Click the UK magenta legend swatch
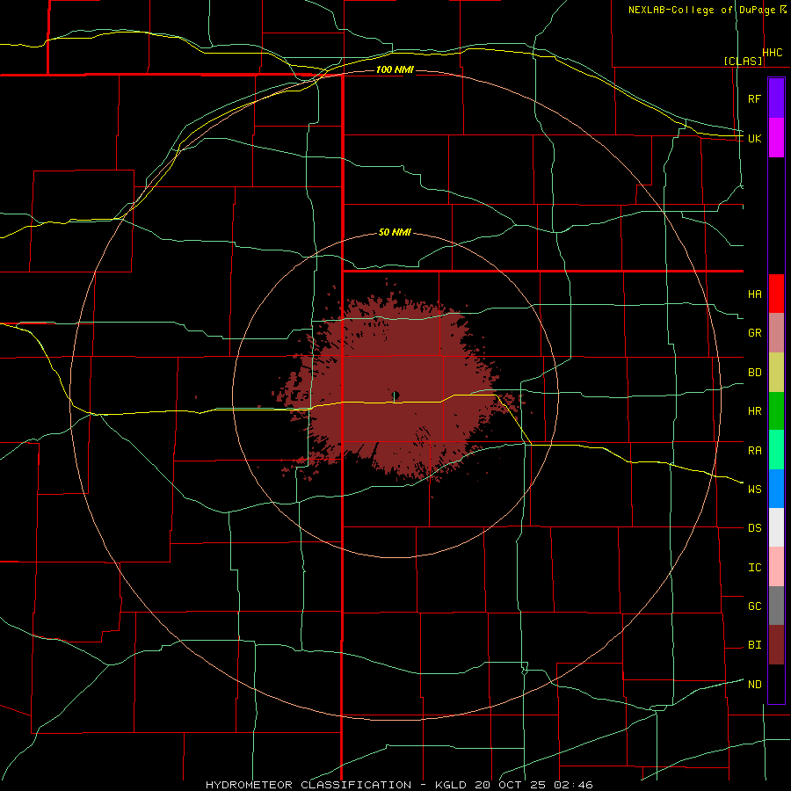The width and height of the screenshot is (791, 791). 776,138
